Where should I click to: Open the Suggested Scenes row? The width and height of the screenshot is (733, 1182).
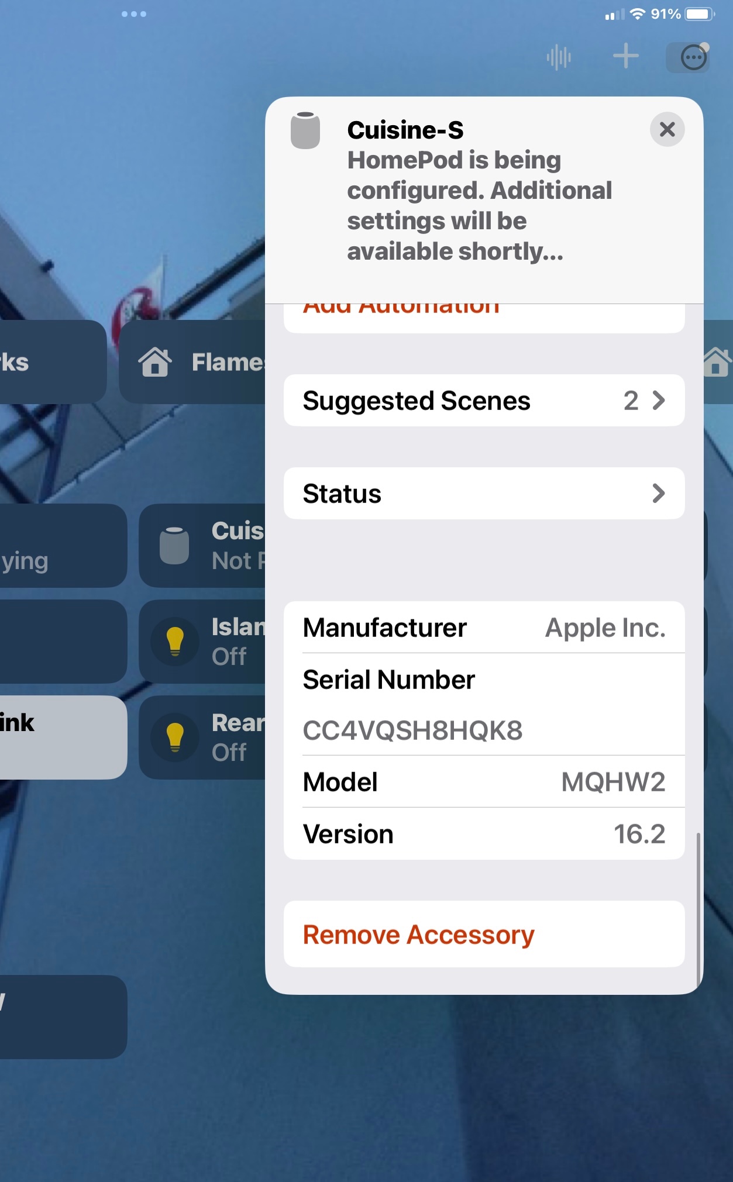(484, 401)
